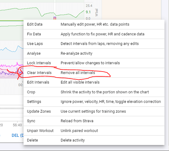Open Edit Intervals for visible intervals
Image resolution: width=169 pixels, height=151 pixels.
coord(94,82)
